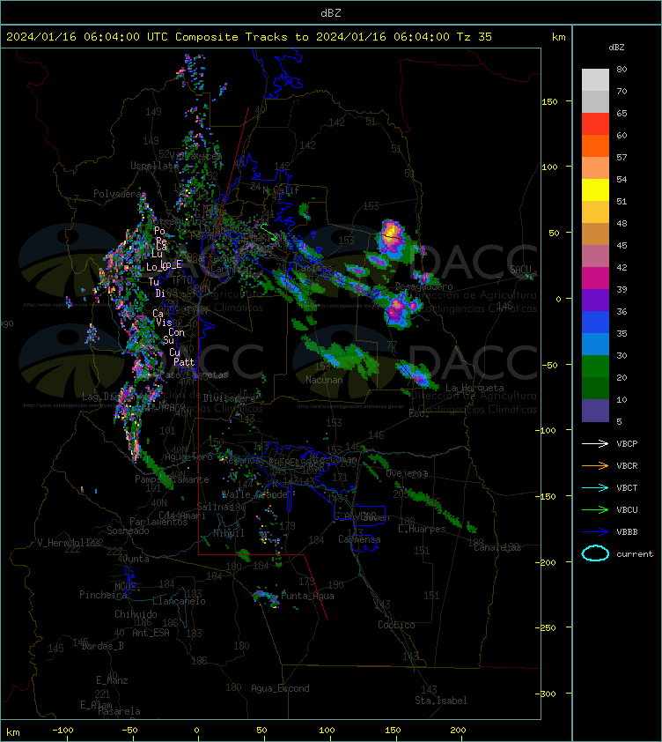662x742 pixels.
Task: Click the cyan VBCT arrow in legend
Action: click(x=595, y=487)
